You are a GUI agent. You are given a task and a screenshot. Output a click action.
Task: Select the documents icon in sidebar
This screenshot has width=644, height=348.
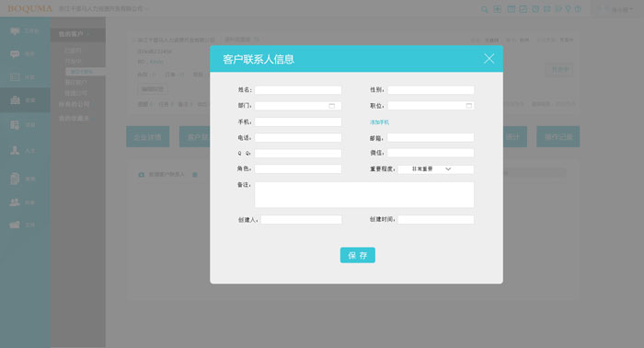[x=15, y=179]
